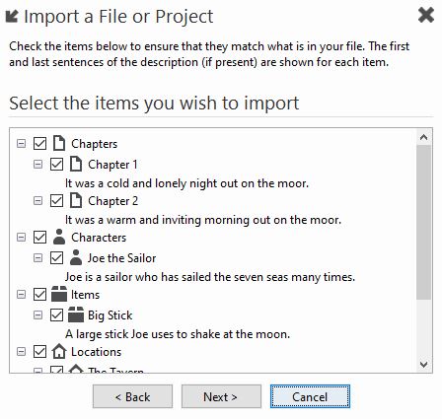Screen dimensions: 442x419
Task: Collapse the Locations tree node
Action: [21, 352]
